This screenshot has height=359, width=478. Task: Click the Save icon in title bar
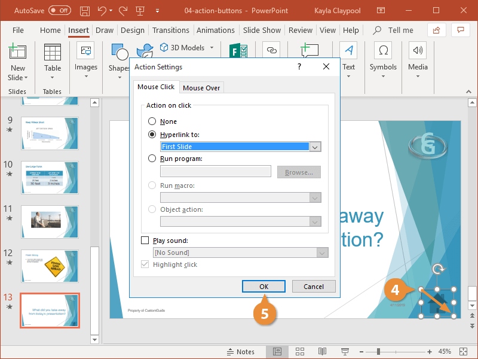85,11
